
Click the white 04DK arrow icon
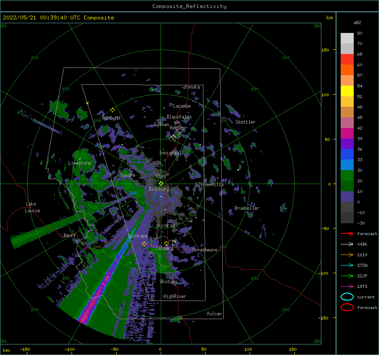pos(347,244)
